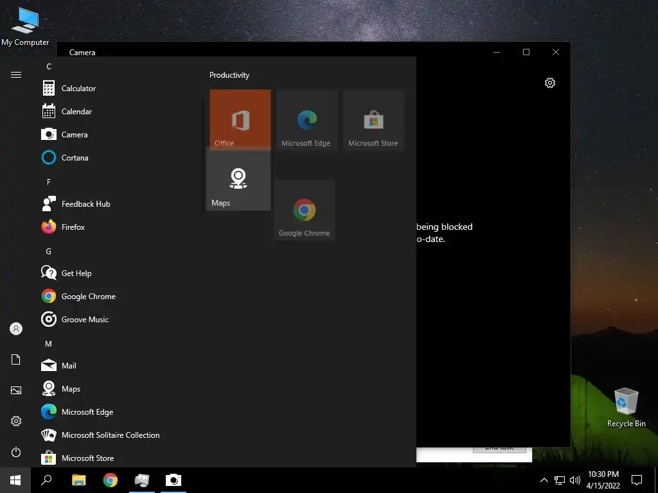Open the user account icon in Start

16,329
